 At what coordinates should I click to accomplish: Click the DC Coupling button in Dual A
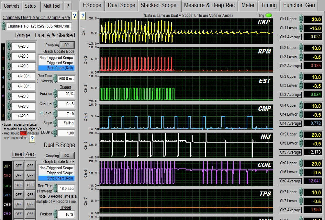[67, 45]
